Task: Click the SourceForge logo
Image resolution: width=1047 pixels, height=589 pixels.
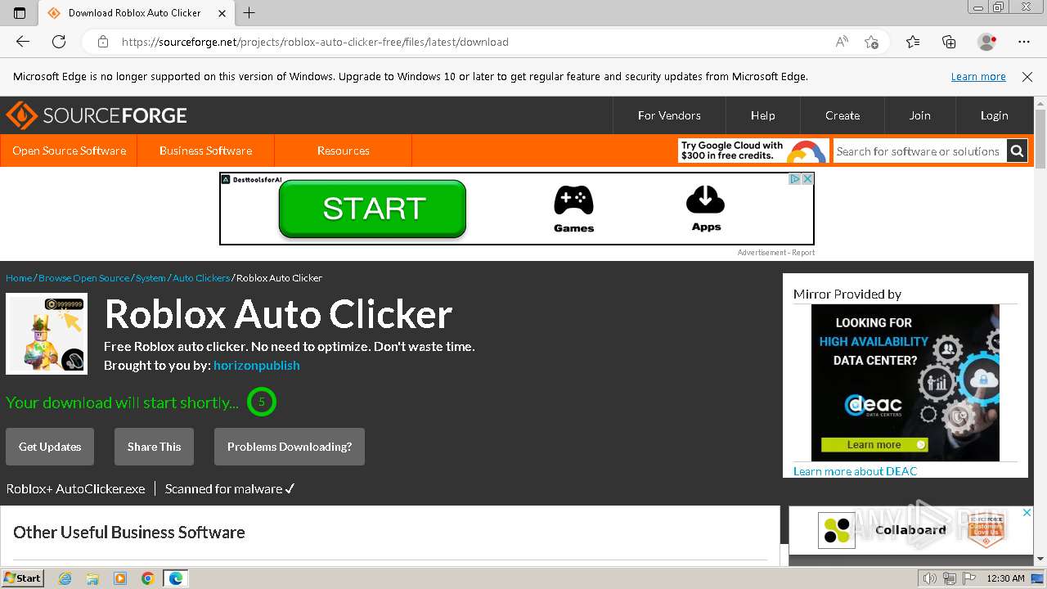Action: point(97,115)
